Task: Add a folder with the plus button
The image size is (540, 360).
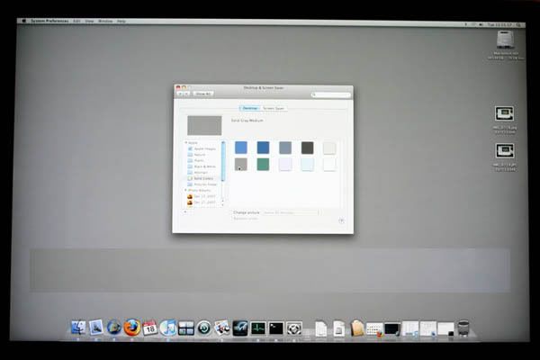Action: click(x=185, y=211)
